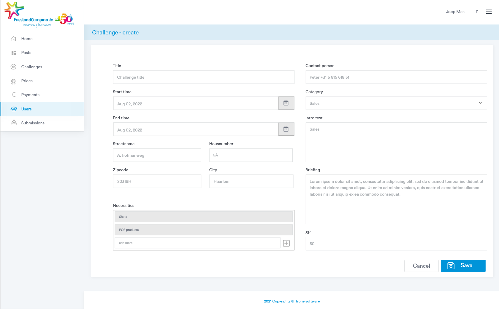Screen dimensions: 499x309
Task: Expand the Category dropdown
Action: [x=396, y=103]
